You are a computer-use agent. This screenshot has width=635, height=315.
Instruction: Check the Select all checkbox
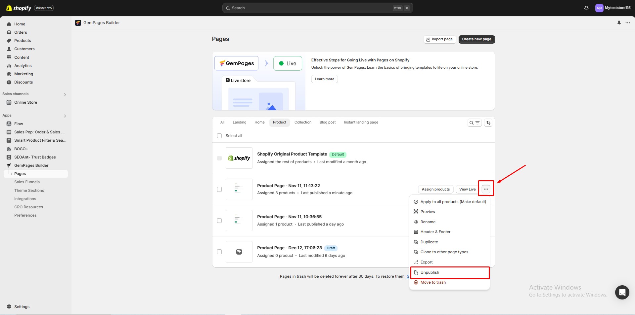pos(219,136)
